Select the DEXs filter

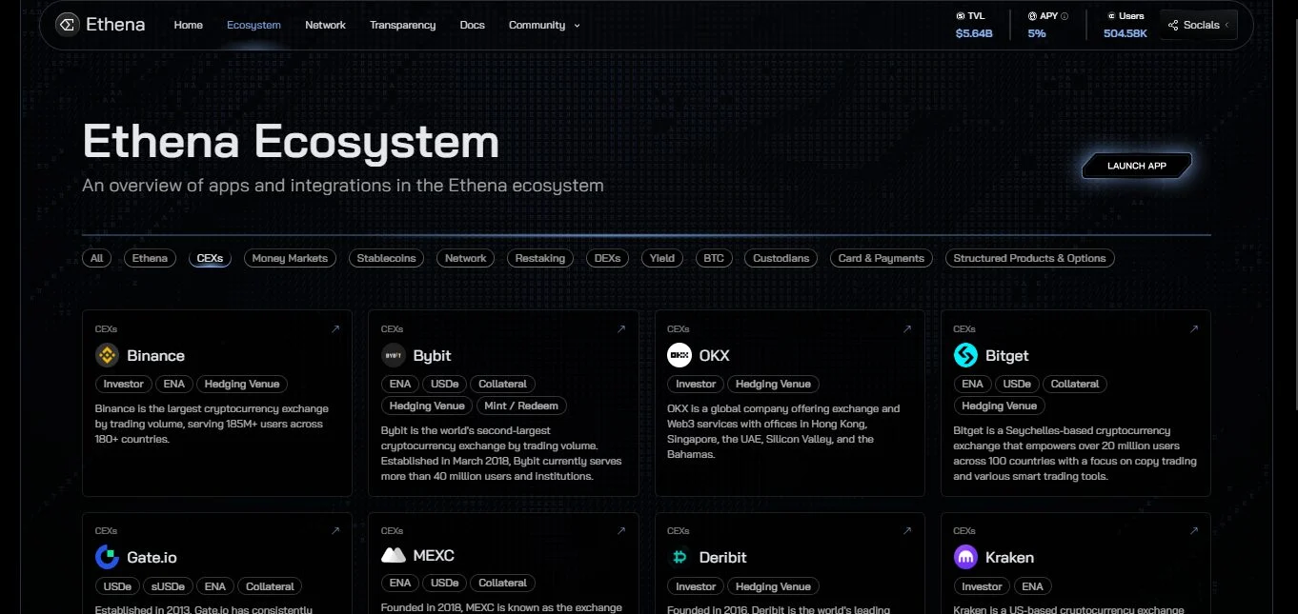(x=607, y=258)
